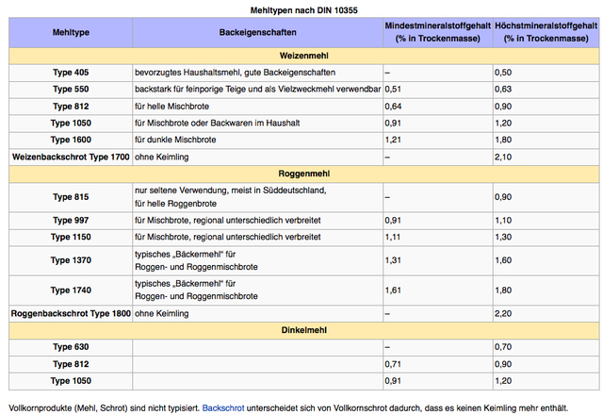Click the 'Type 1600' cell
Image resolution: width=603 pixels, height=415 pixels.
click(x=71, y=140)
